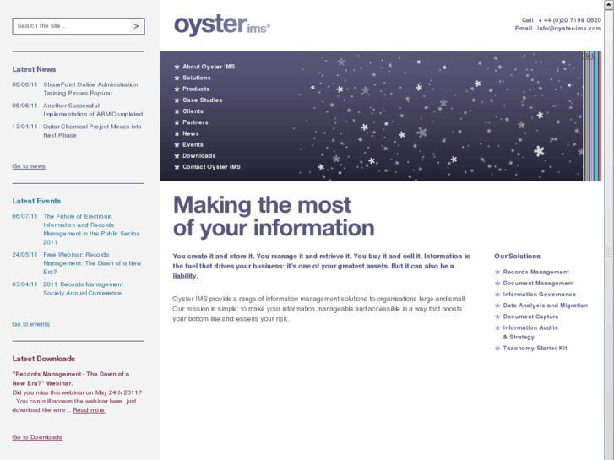Open Information Audits & Strategy link
This screenshot has width=614, height=460.
click(x=530, y=332)
